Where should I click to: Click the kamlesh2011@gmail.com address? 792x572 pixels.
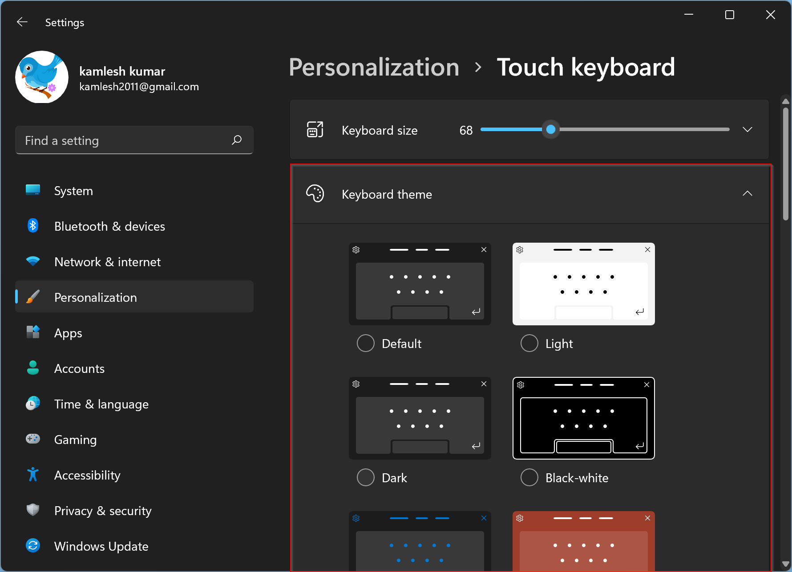(139, 87)
